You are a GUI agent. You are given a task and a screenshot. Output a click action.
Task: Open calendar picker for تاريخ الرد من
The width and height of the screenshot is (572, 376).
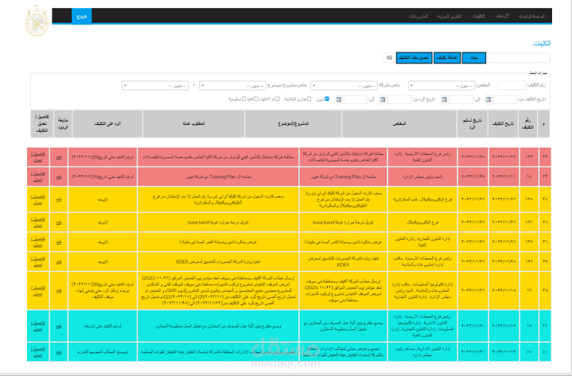[x=383, y=99]
